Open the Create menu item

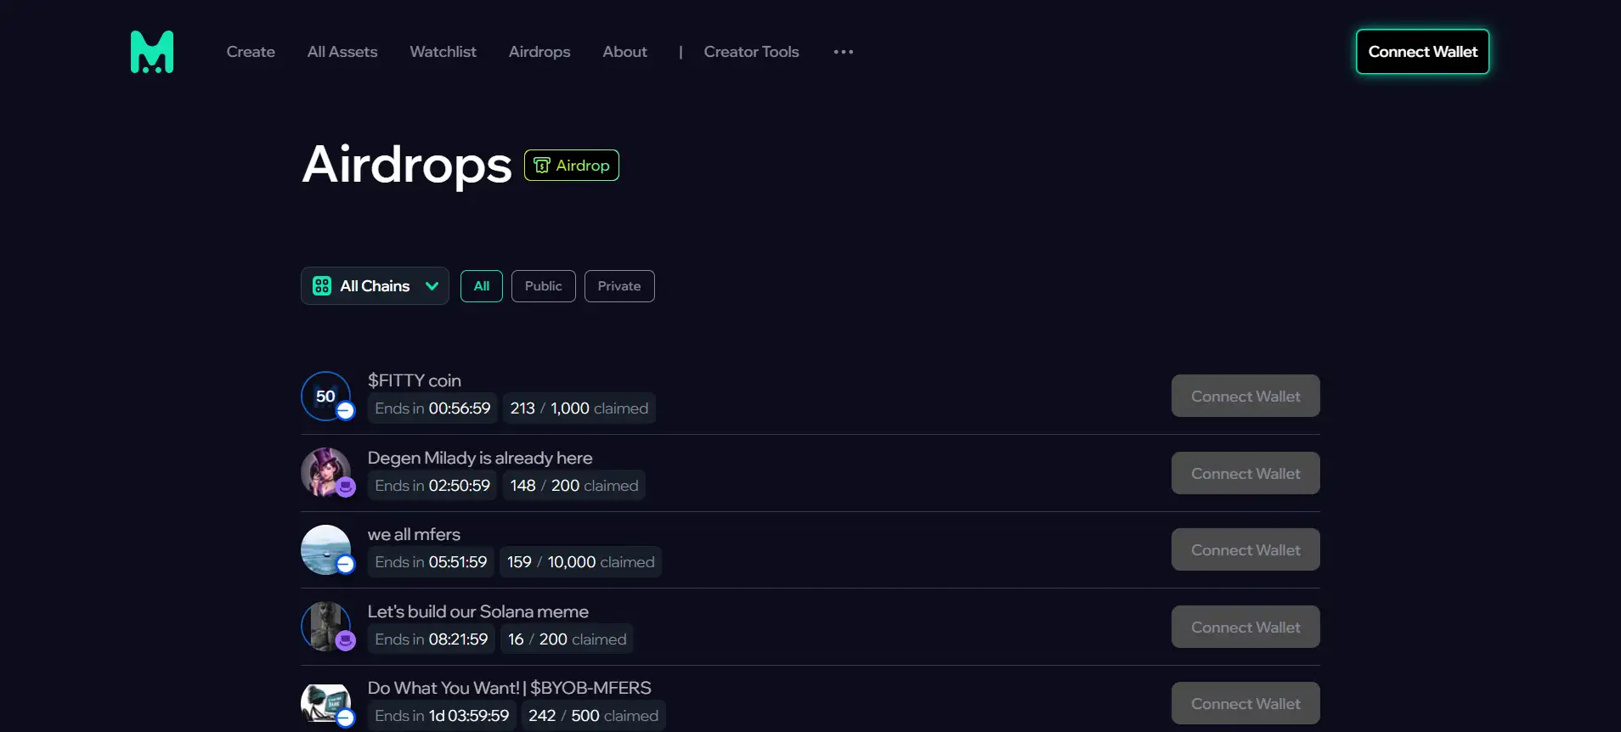tap(251, 52)
